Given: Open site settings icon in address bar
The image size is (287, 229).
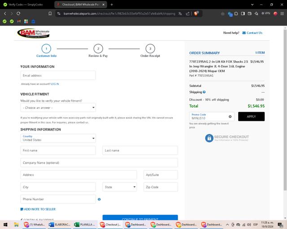Looking at the screenshot, I should pyautogui.click(x=59, y=13).
